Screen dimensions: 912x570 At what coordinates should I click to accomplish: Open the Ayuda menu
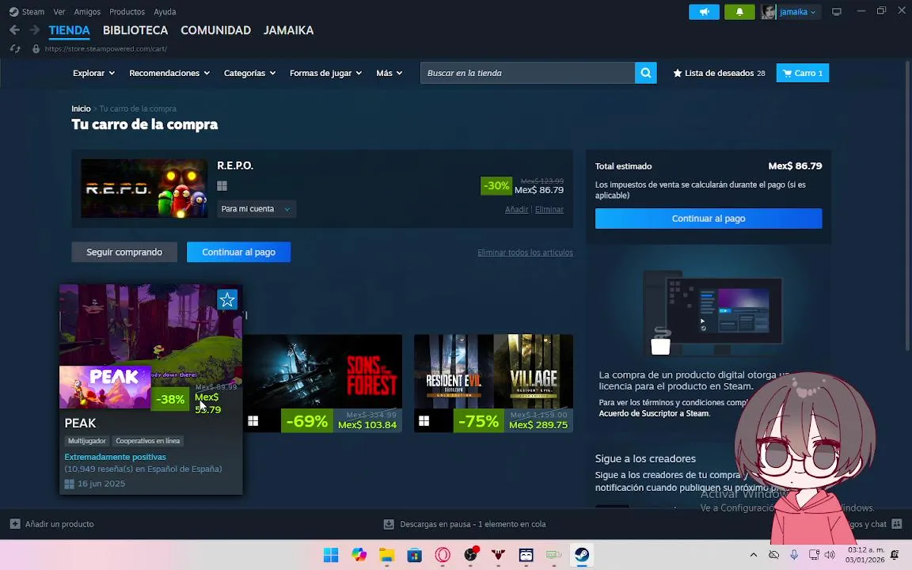(165, 12)
